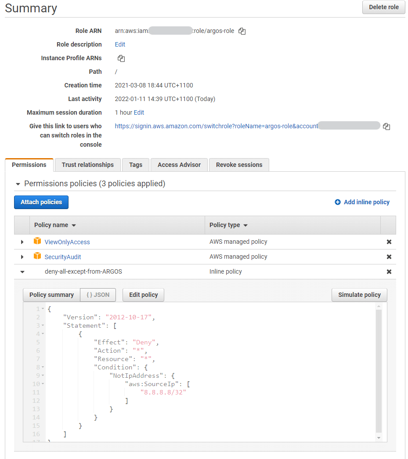Click the SecurityAudit managed policy cube icon
The width and height of the screenshot is (408, 459).
point(38,256)
